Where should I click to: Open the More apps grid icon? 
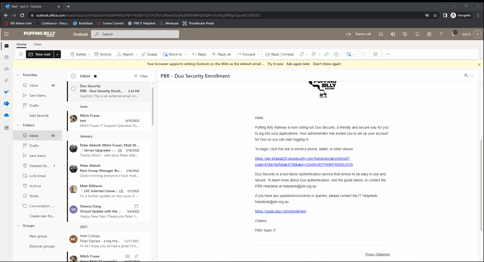[x=7, y=128]
